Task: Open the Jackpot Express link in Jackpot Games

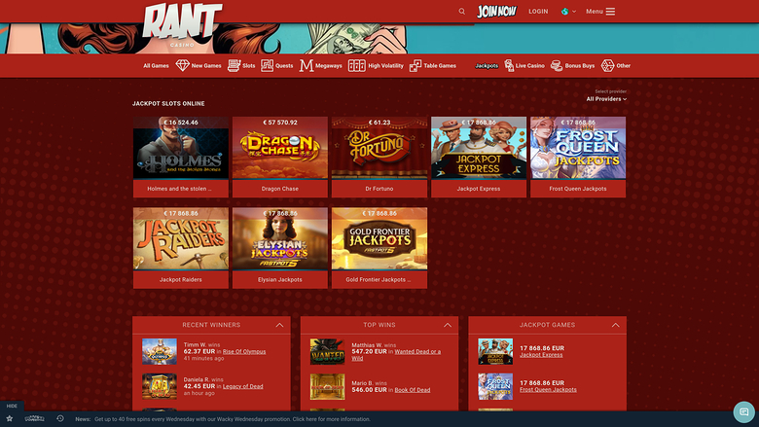Action: click(x=541, y=355)
